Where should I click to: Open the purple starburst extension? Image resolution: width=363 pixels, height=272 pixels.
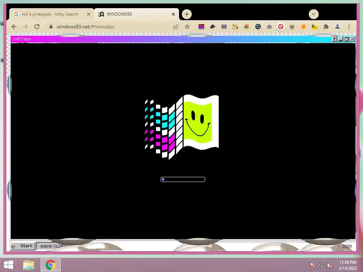pos(269,27)
